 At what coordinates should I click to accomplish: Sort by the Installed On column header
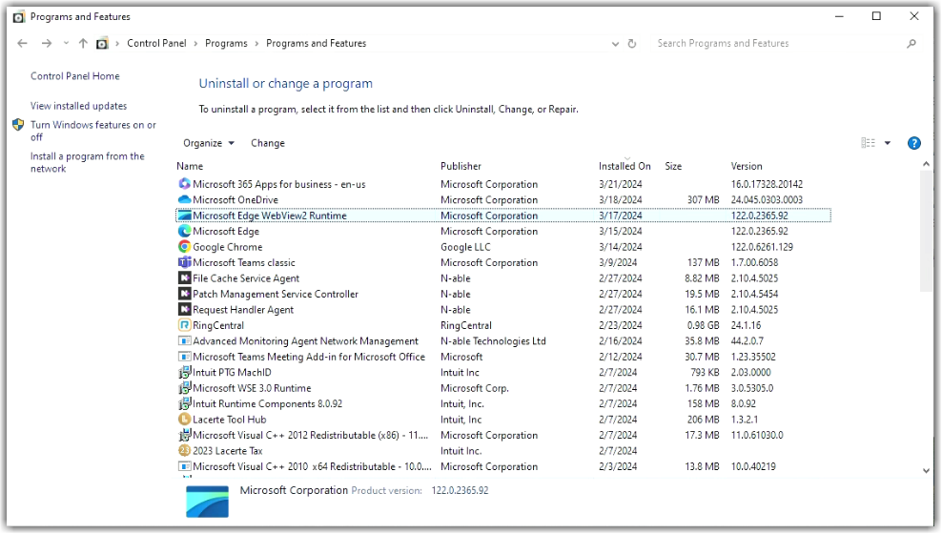625,166
